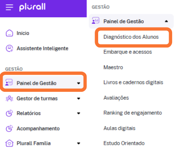Click the Início home icon
This screenshot has width=176, height=156.
tap(10, 33)
